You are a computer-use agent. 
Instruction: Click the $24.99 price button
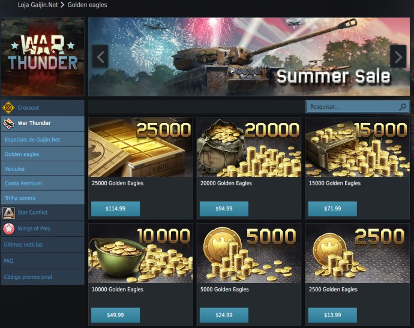pos(224,315)
